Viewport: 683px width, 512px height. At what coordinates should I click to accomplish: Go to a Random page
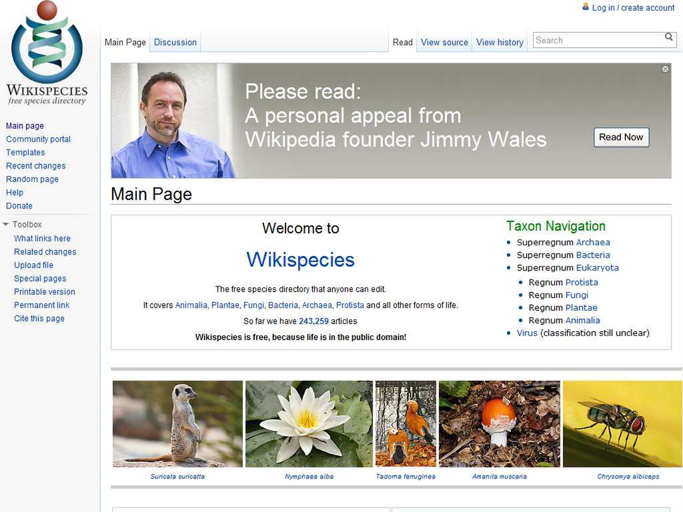[x=32, y=179]
